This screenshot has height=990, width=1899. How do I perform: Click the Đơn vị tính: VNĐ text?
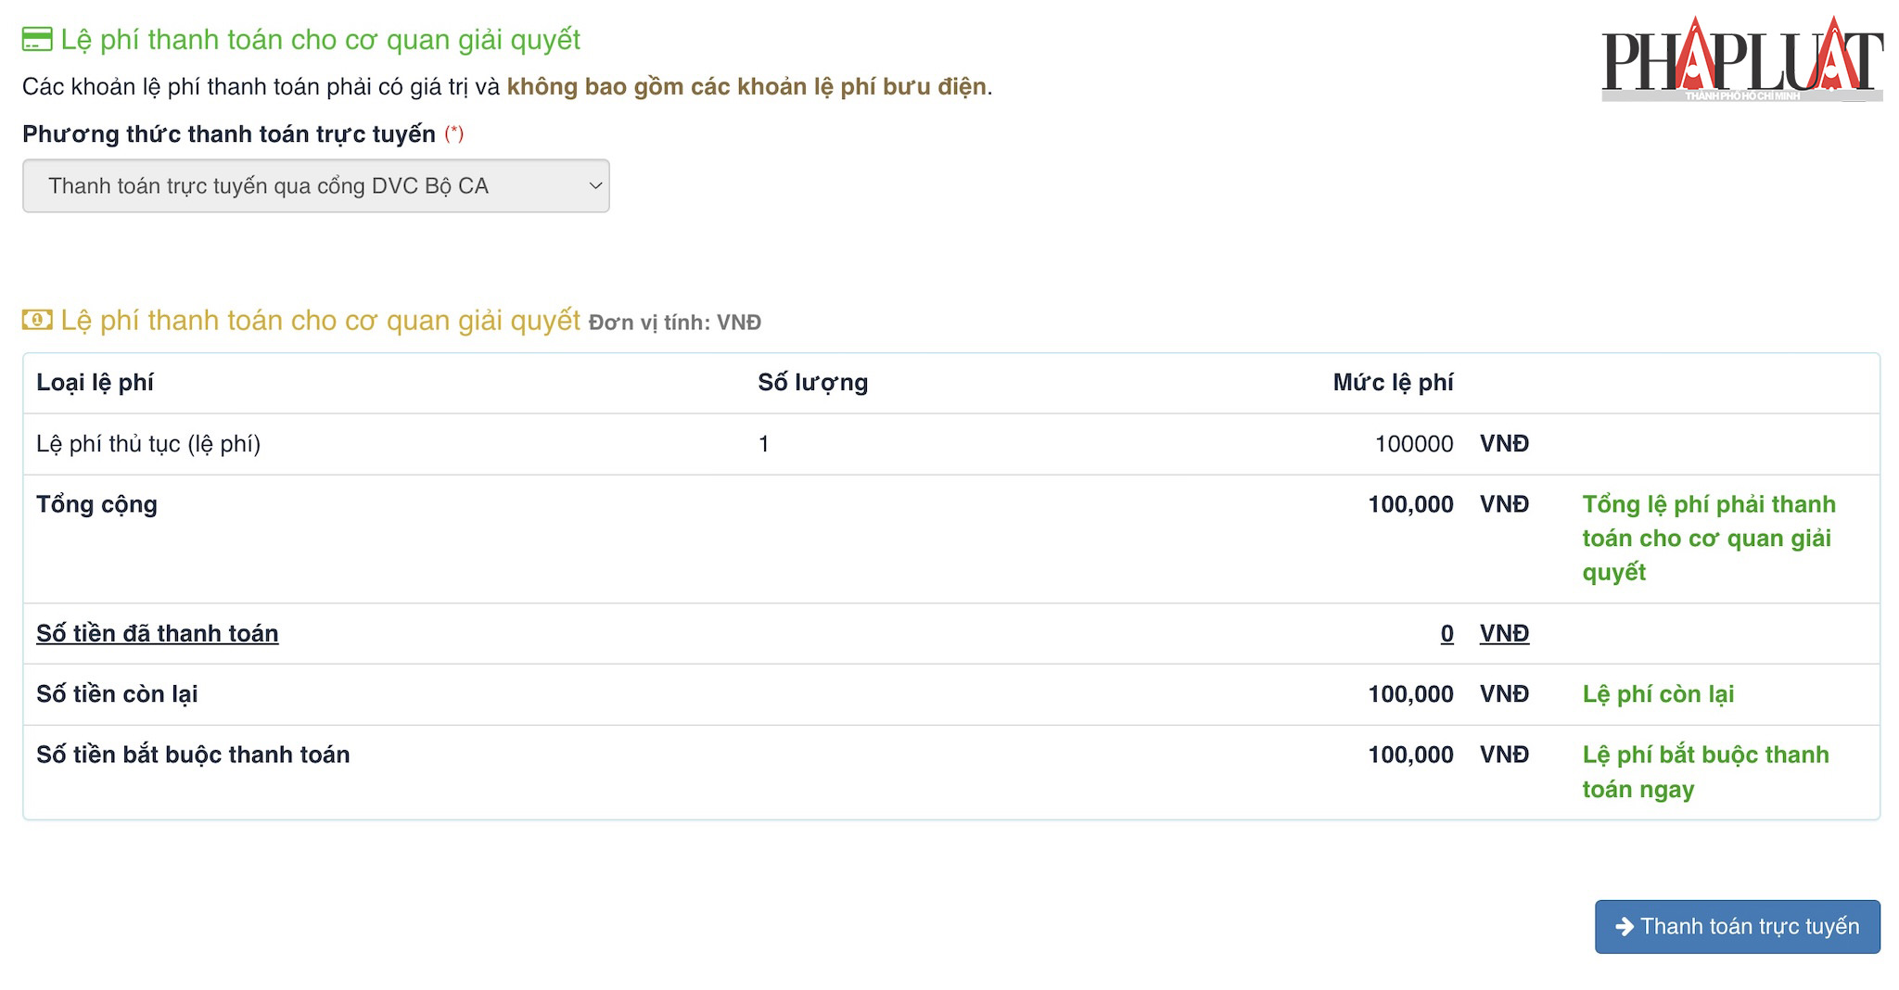tap(674, 323)
